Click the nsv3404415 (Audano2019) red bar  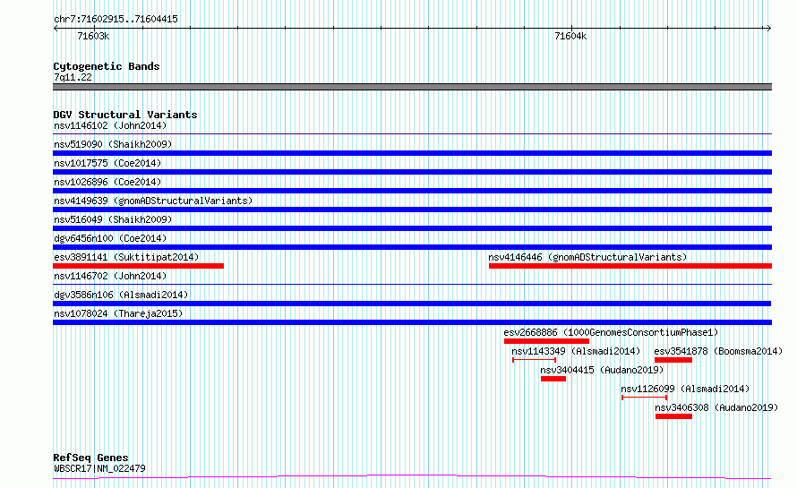pyautogui.click(x=553, y=379)
